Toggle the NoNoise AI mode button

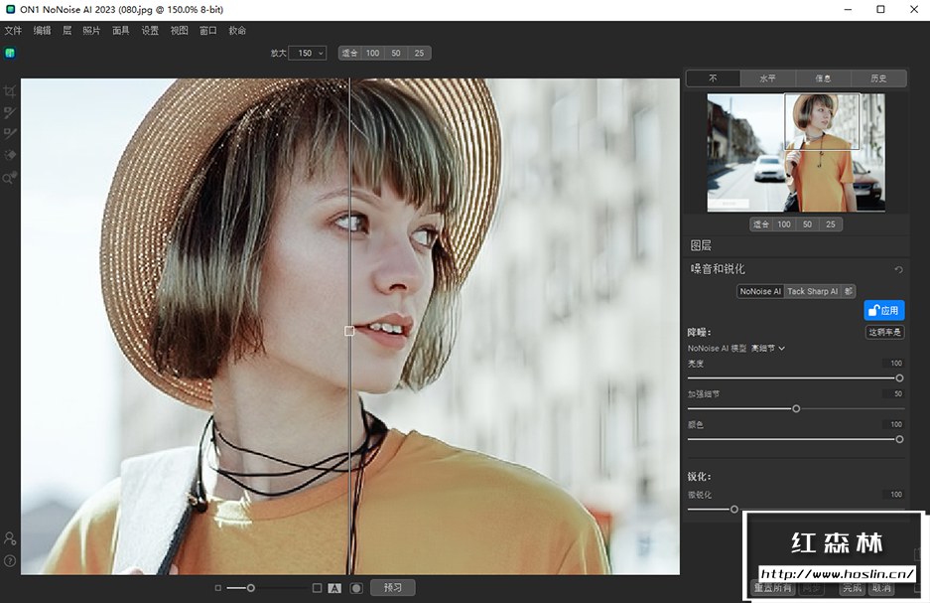(760, 291)
